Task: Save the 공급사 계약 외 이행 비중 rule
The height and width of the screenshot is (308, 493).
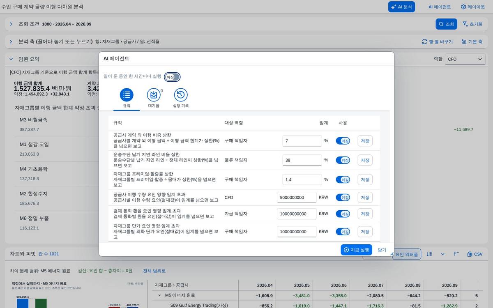Action: [x=365, y=141]
